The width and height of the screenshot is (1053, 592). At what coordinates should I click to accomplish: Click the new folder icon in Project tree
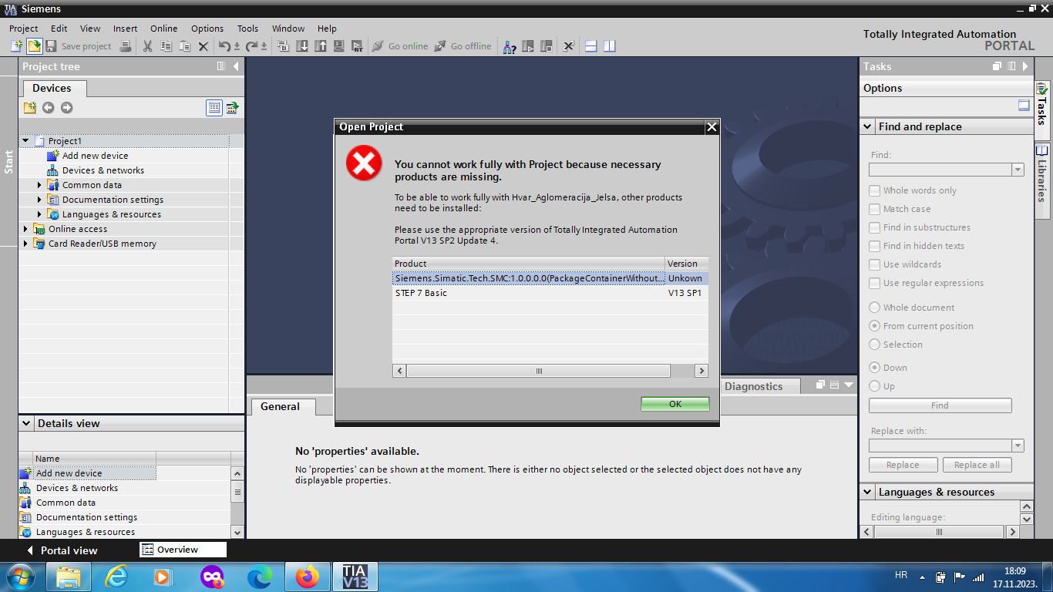click(x=30, y=108)
